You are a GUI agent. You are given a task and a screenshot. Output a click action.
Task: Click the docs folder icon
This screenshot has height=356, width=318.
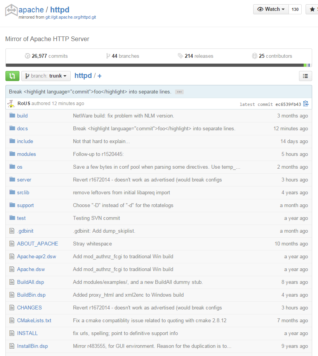12,128
